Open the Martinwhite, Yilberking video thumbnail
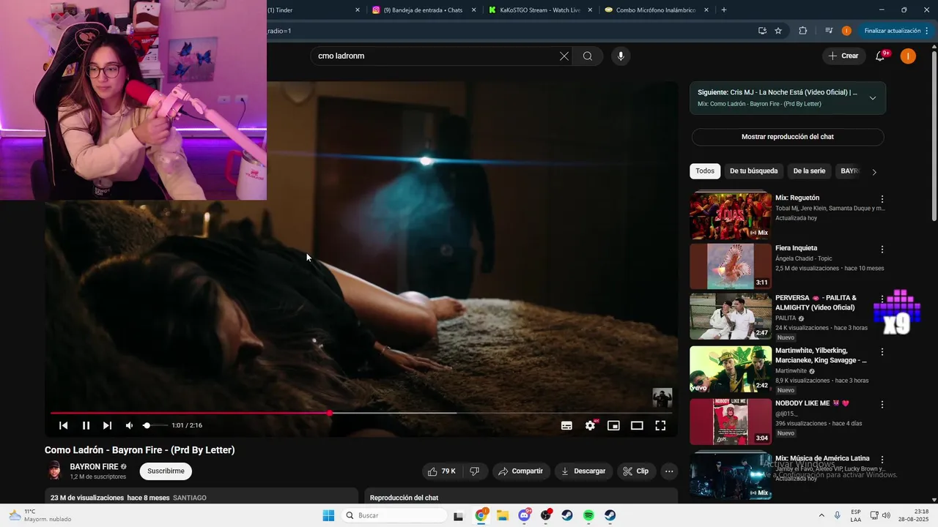Viewport: 938px width, 527px height. pyautogui.click(x=731, y=369)
